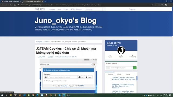Expand the Follow me dropdown
Image resolution: width=173 pixels, height=97 pixels.
point(132,9)
